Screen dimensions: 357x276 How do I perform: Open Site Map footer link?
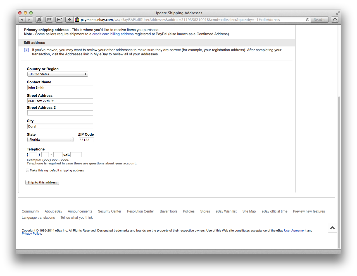pyautogui.click(x=249, y=211)
